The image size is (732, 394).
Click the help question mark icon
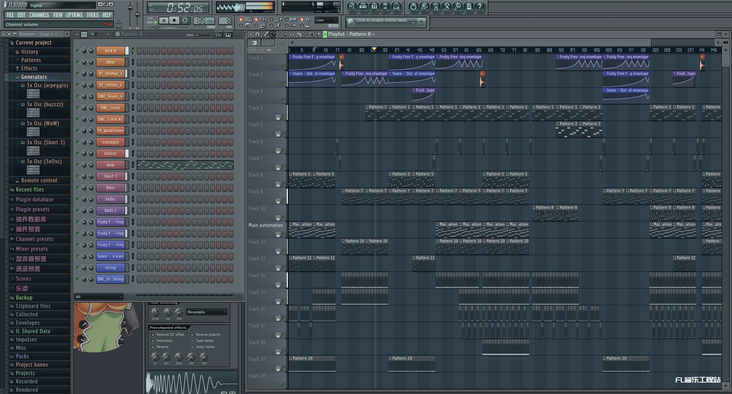click(480, 6)
